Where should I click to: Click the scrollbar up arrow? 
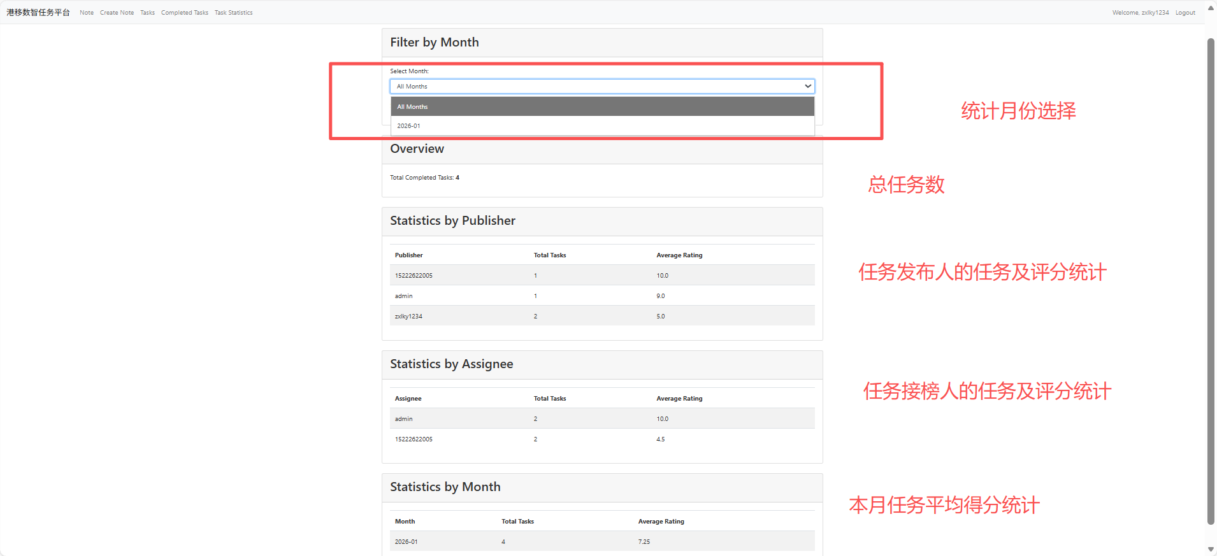coord(1211,8)
